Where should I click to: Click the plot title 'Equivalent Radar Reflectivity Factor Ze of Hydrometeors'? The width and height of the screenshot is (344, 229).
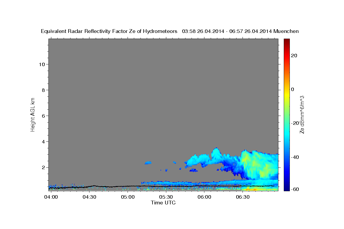tap(109, 31)
